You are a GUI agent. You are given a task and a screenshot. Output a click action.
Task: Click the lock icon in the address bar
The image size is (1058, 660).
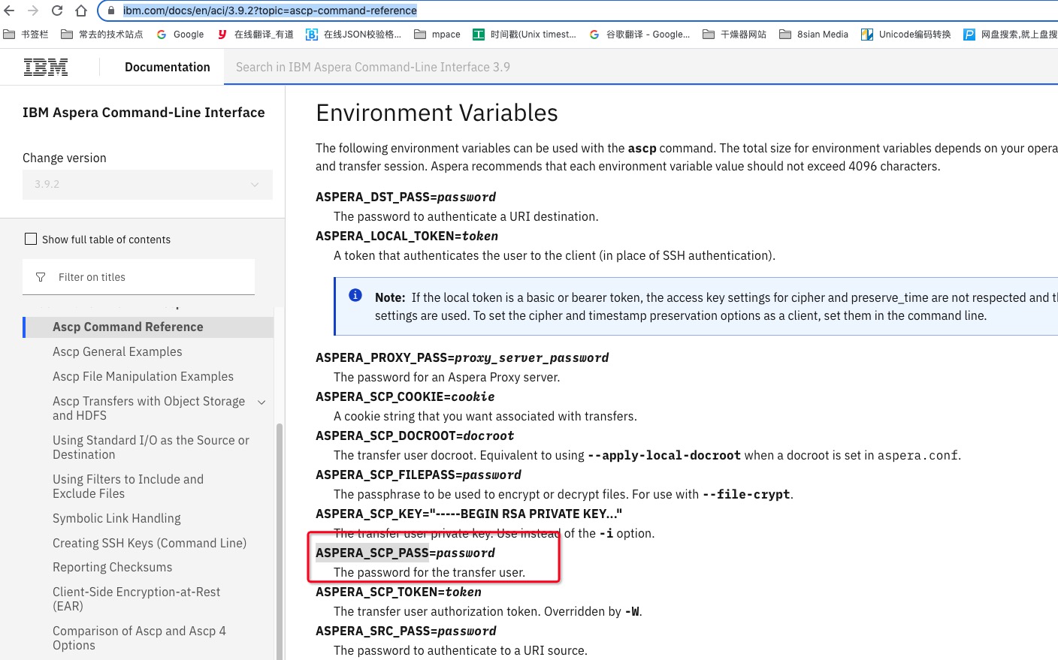(x=111, y=11)
